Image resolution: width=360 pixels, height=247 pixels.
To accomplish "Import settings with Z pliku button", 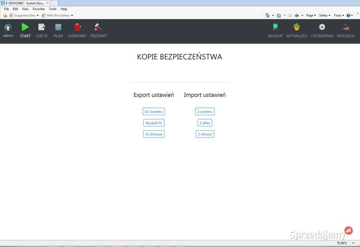I will [205, 123].
